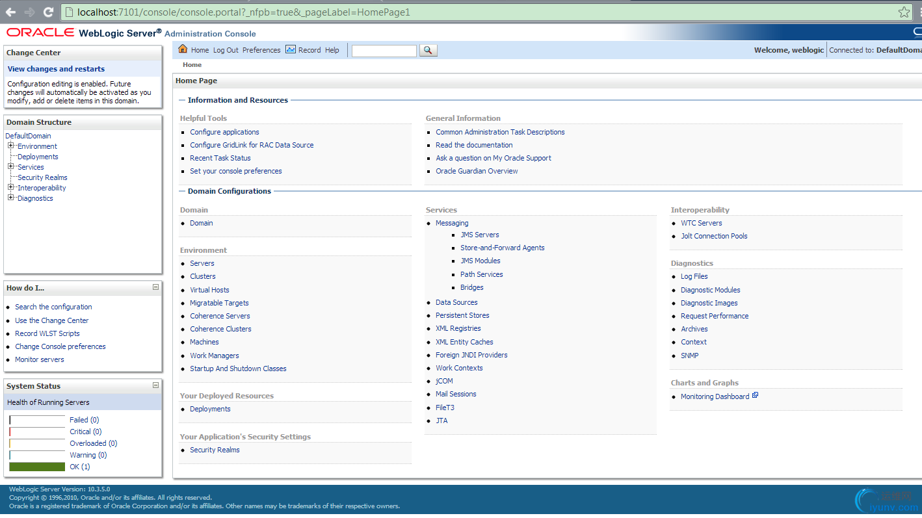Image resolution: width=922 pixels, height=518 pixels.
Task: Expand the Environment tree node
Action: 11,146
